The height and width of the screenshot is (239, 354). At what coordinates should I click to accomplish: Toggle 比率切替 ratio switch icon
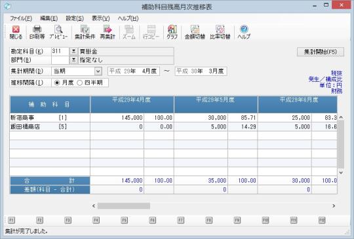tap(220, 32)
